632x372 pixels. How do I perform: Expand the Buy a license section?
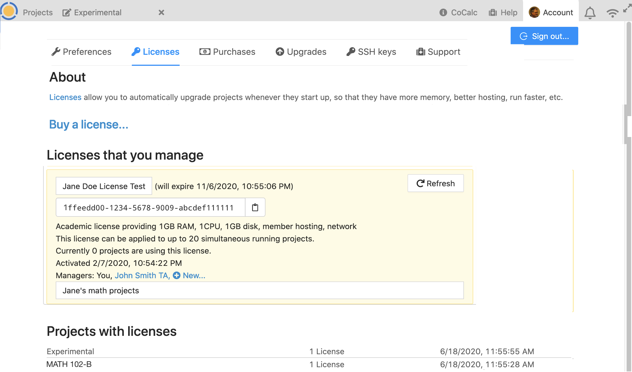89,124
